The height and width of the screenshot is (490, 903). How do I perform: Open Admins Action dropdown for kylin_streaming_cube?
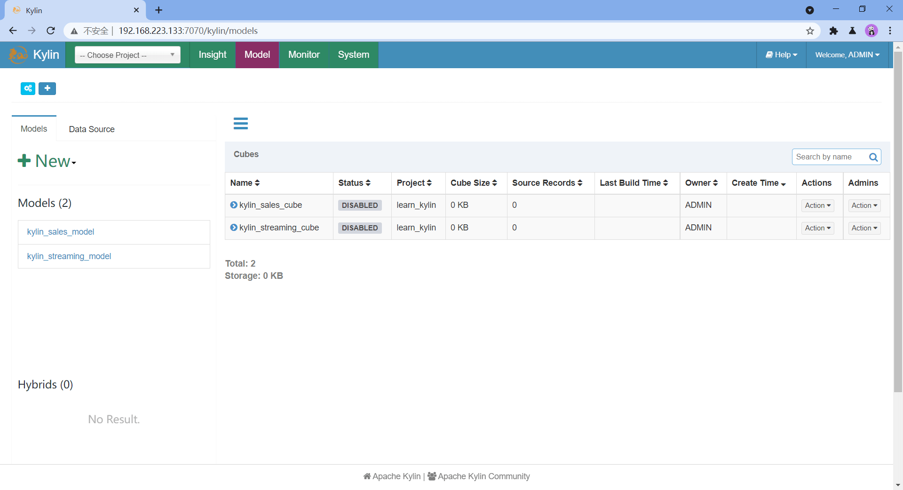pos(864,228)
